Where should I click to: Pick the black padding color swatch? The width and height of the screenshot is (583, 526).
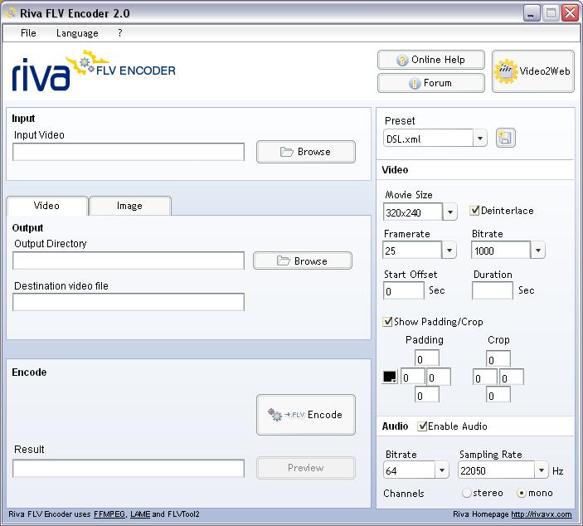[390, 377]
